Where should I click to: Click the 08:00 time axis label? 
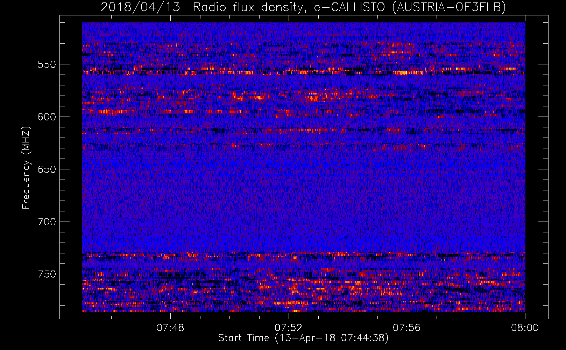525,328
